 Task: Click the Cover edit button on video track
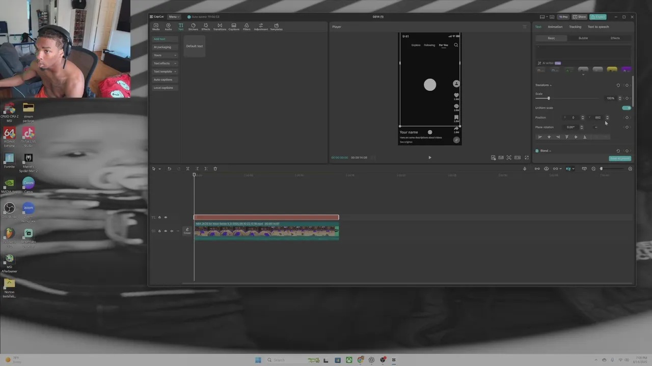187,231
